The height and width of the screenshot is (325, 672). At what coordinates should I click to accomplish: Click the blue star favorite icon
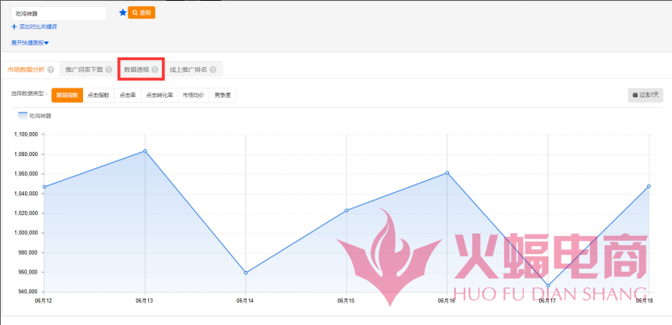[123, 12]
